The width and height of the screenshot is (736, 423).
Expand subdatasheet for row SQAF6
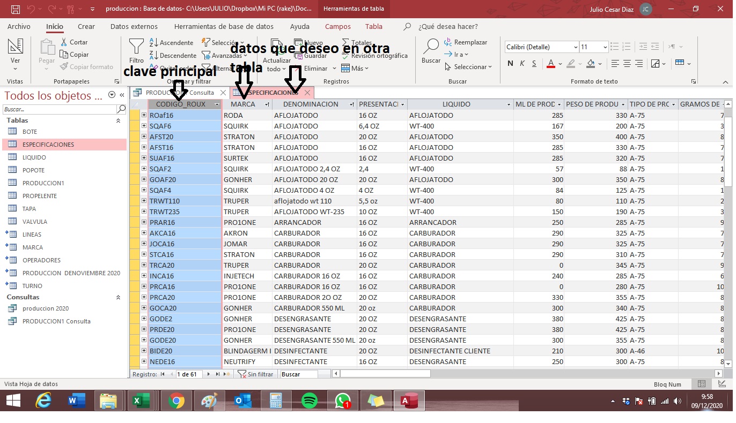pyautogui.click(x=144, y=126)
